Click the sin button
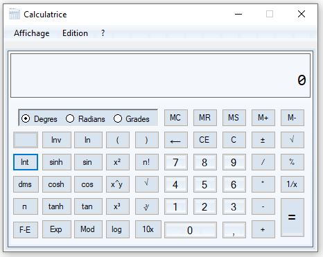 click(88, 162)
